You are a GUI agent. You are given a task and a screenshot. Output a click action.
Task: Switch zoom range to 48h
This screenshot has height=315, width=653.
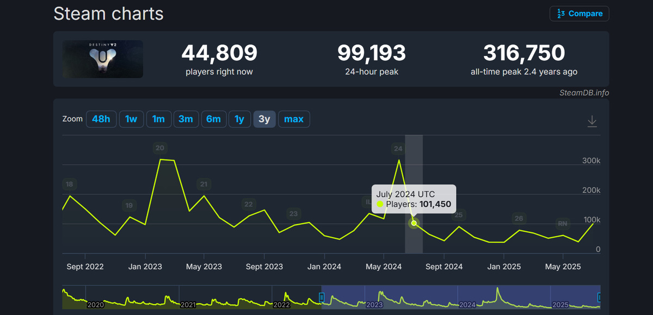[x=101, y=119]
